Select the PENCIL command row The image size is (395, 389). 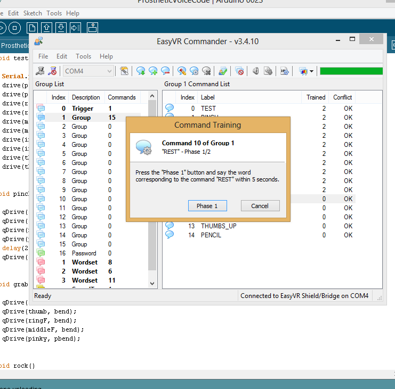(x=260, y=235)
